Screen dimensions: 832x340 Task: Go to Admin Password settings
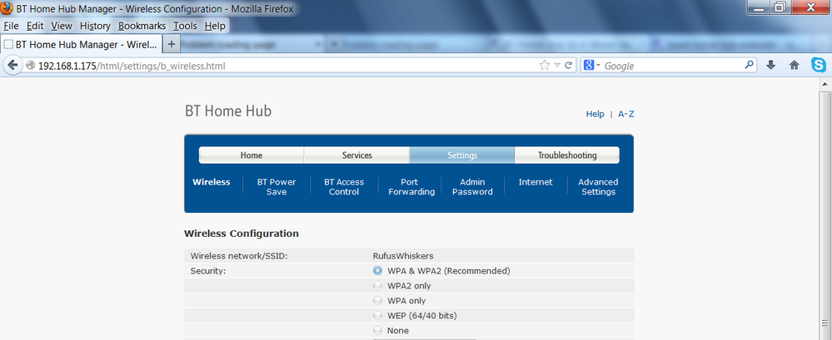coord(472,187)
